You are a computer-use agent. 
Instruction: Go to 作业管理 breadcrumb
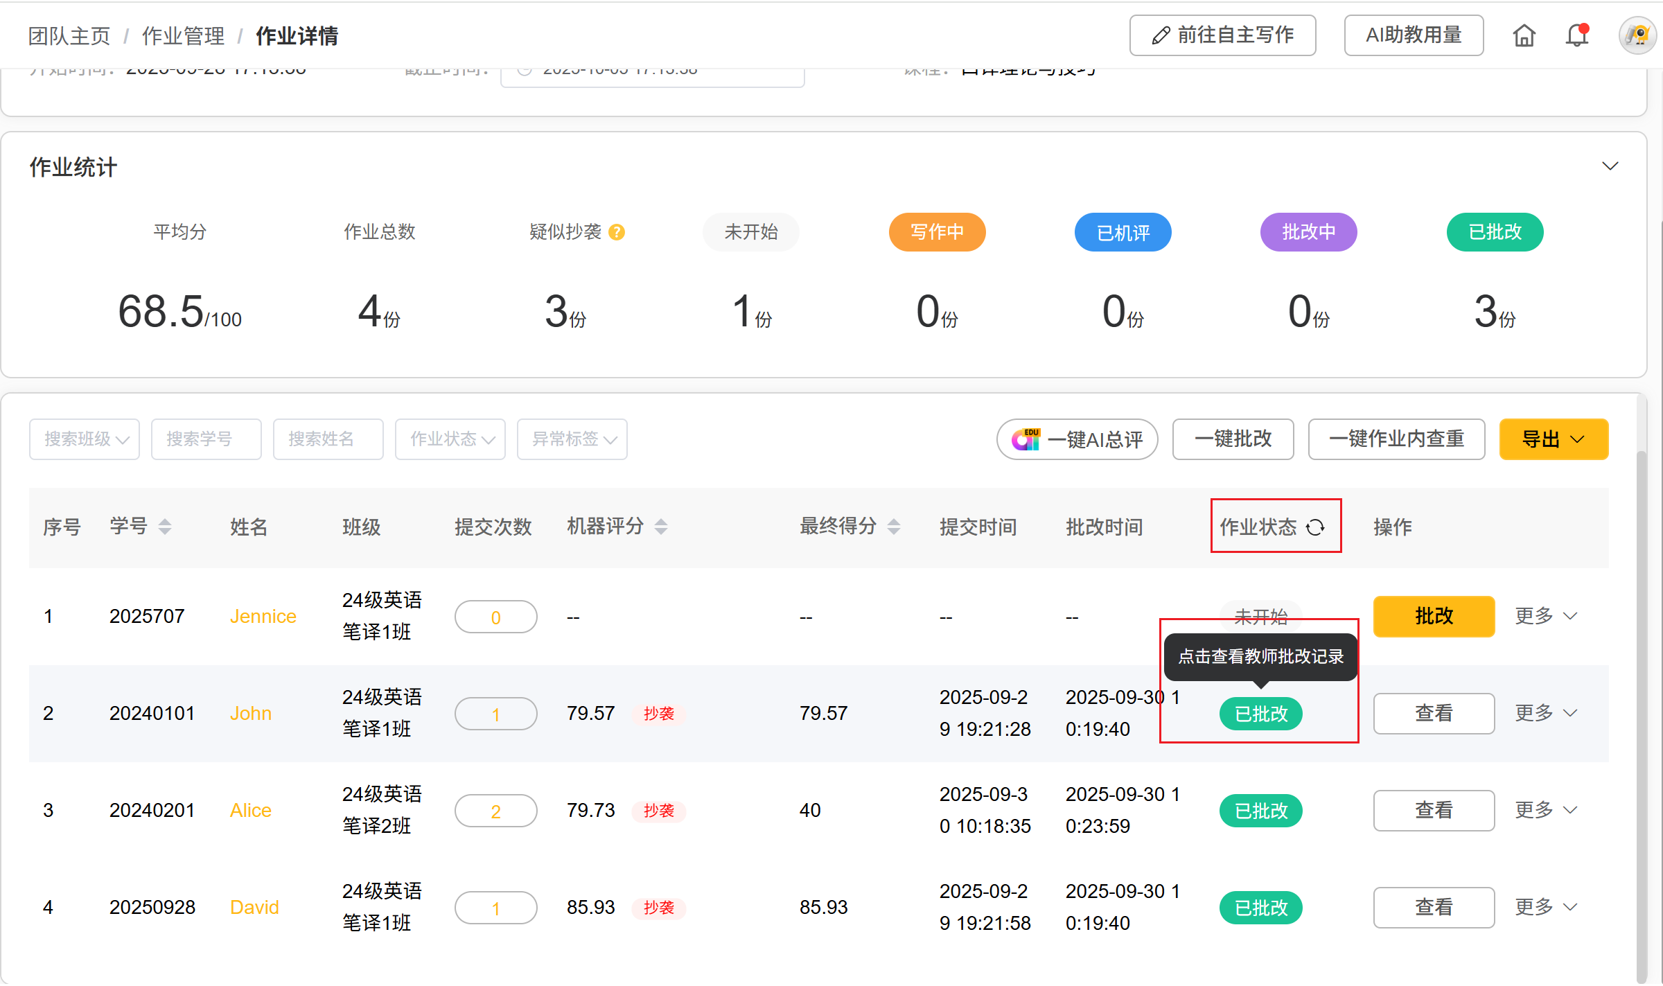pos(183,36)
